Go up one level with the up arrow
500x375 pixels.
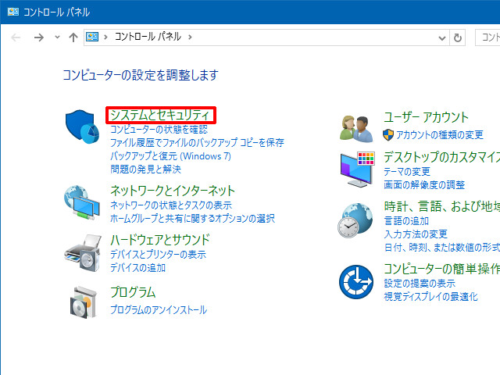point(73,37)
